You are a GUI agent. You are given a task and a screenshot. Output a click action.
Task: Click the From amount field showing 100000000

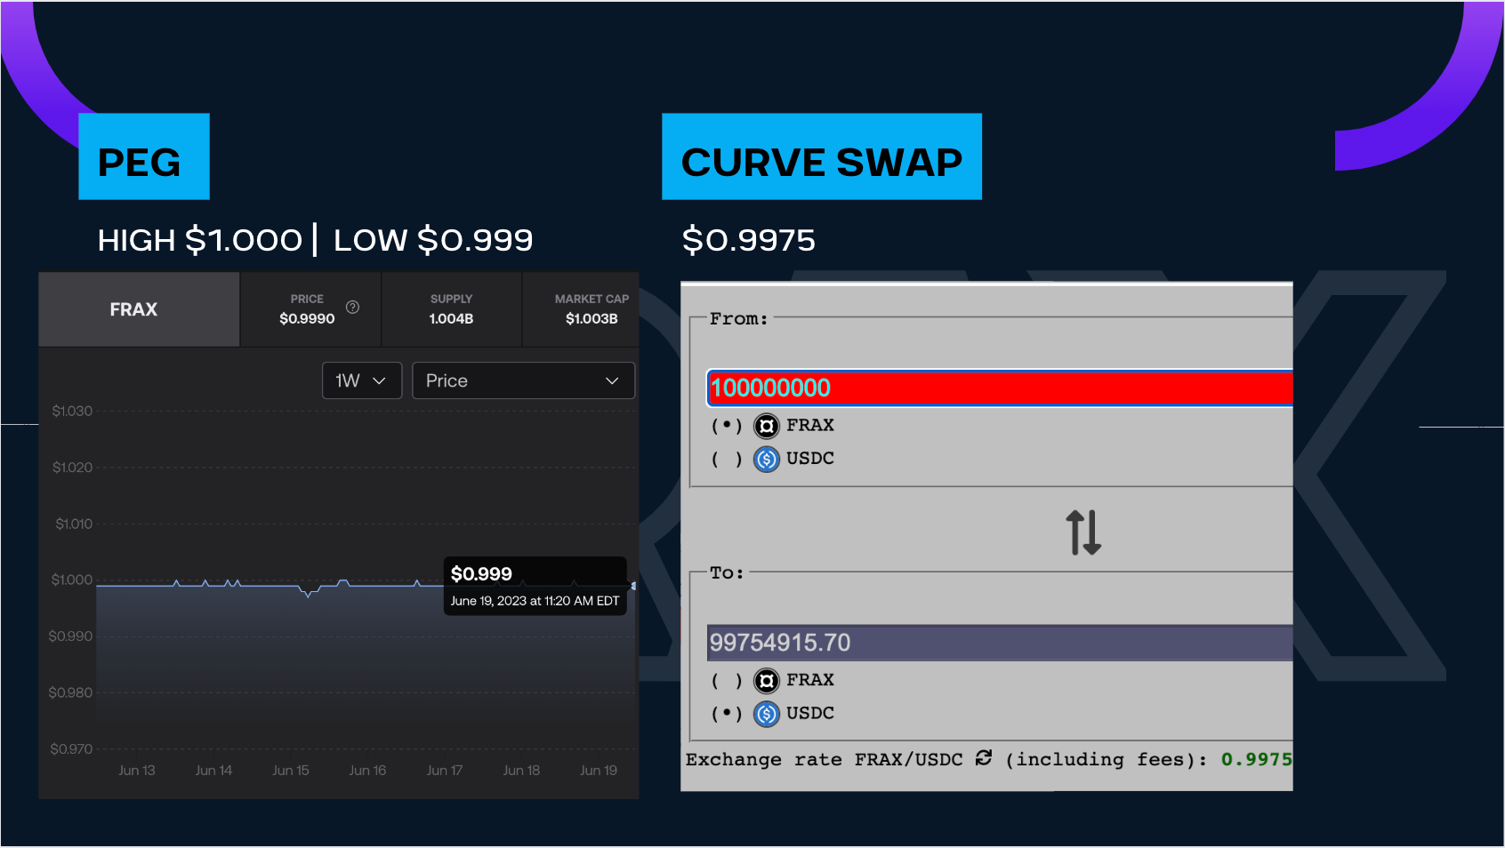coord(999,388)
